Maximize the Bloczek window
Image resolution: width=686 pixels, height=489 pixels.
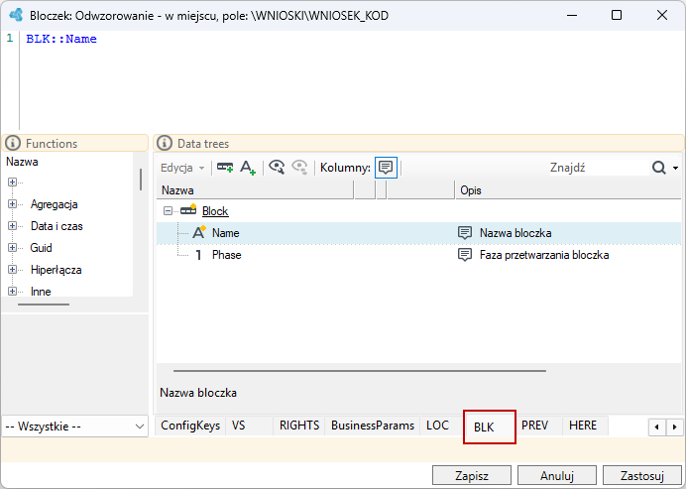click(617, 15)
